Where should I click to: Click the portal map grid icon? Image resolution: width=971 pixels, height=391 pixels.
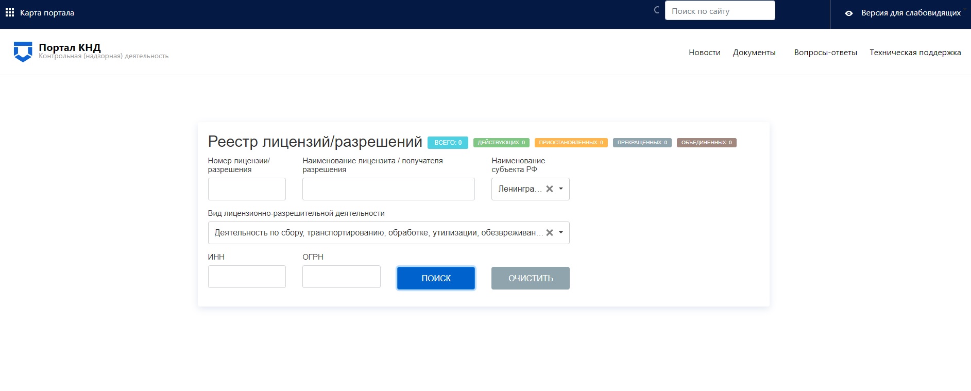pos(9,12)
